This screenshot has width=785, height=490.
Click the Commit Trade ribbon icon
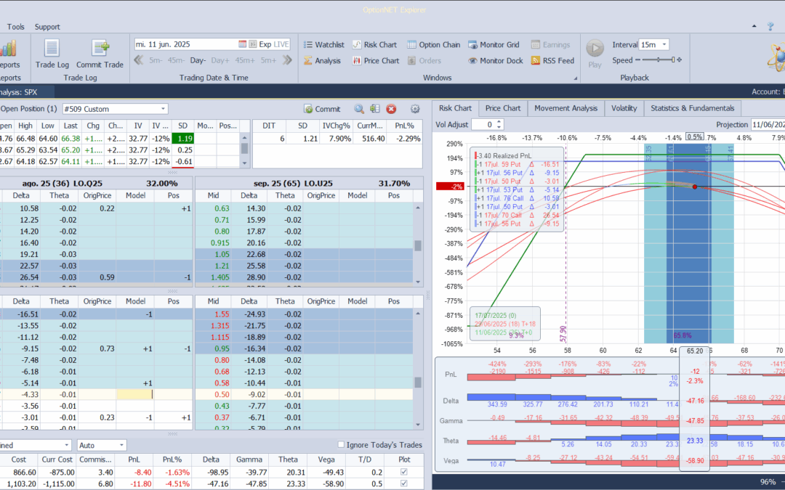coord(100,54)
